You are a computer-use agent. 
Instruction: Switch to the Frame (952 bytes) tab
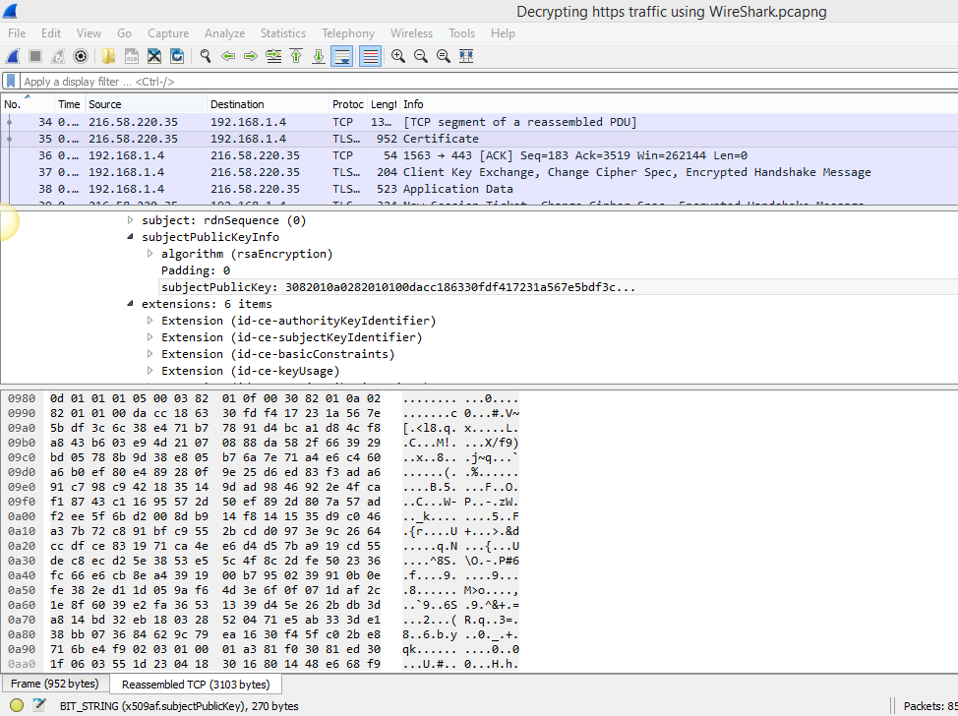54,684
